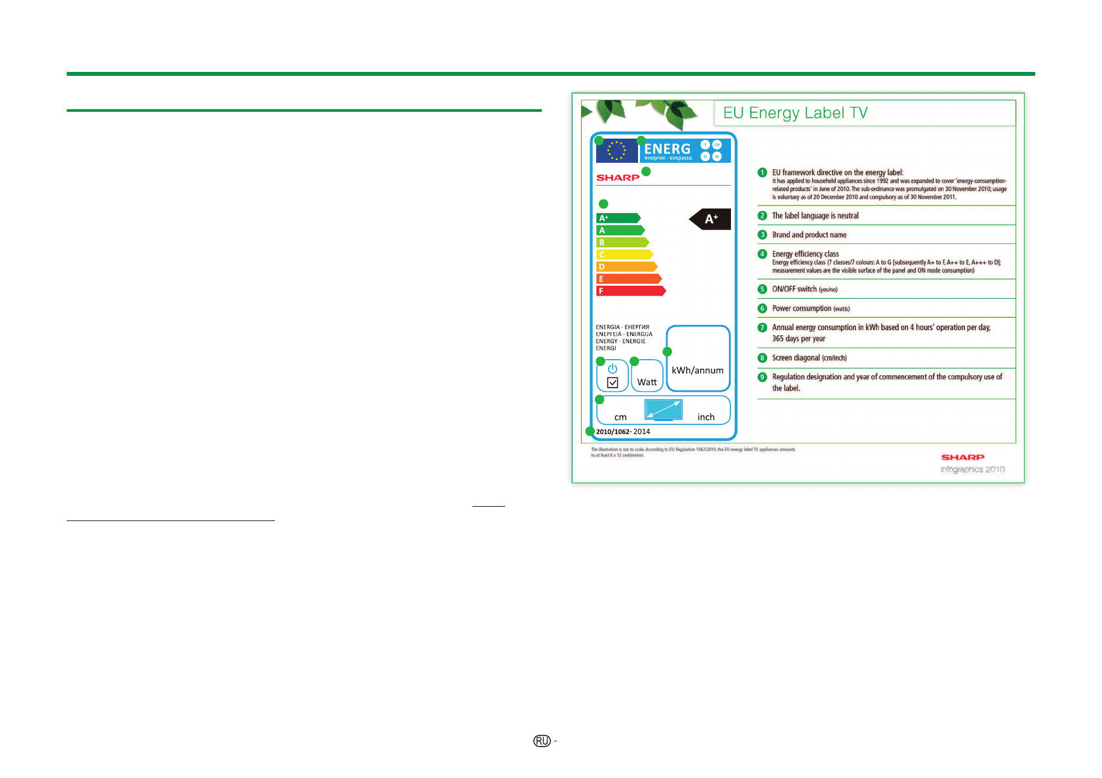
Task: Toggle the checkbox under the power symbol
Action: [613, 383]
